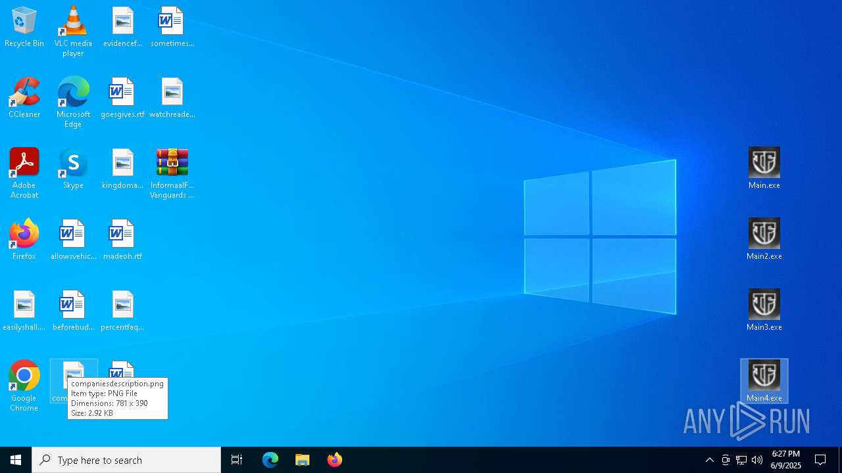This screenshot has width=842, height=473.
Task: Open the clock showing 6:27 PM
Action: 786,460
